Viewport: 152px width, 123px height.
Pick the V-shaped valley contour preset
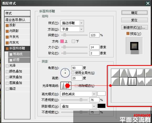point(132,73)
